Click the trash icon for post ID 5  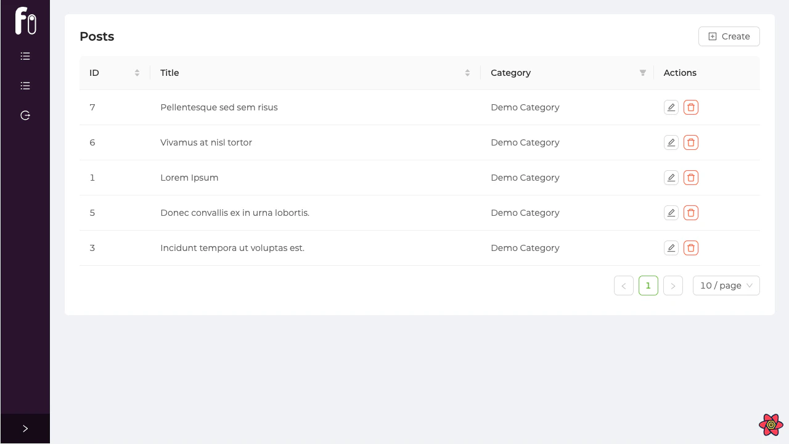(691, 213)
